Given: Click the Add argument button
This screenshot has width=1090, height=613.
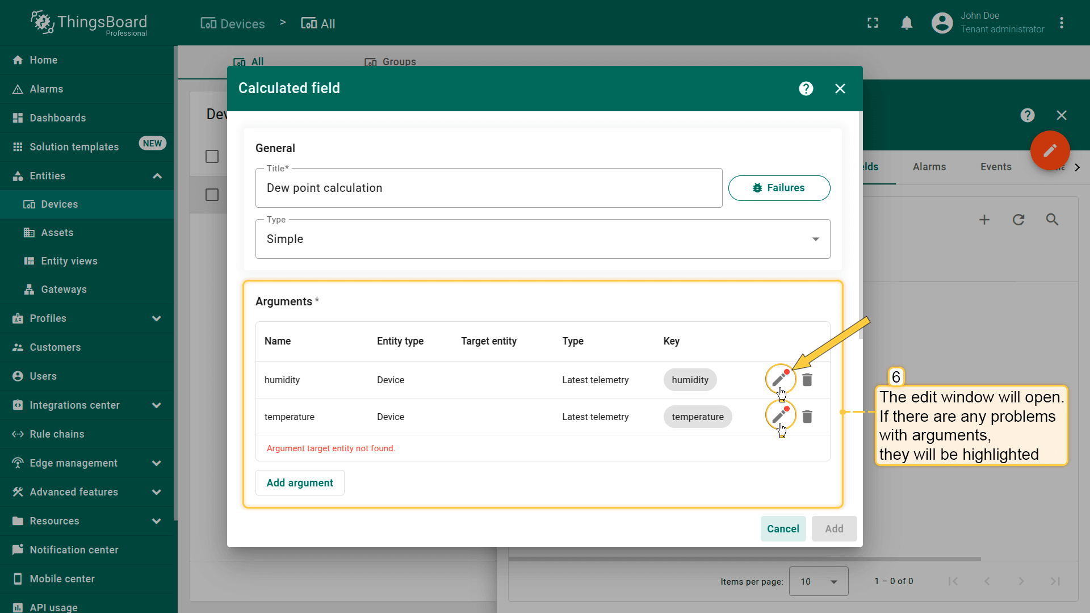Looking at the screenshot, I should pos(300,483).
